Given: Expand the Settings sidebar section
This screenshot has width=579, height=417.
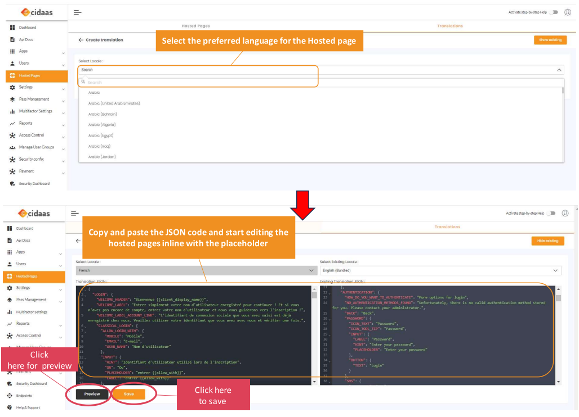Looking at the screenshot, I should (25, 87).
